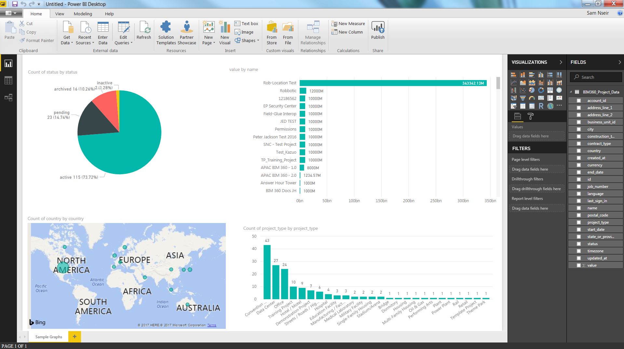Select the funnel chart visualization
Image resolution: width=624 pixels, height=349 pixels.
coord(522,98)
